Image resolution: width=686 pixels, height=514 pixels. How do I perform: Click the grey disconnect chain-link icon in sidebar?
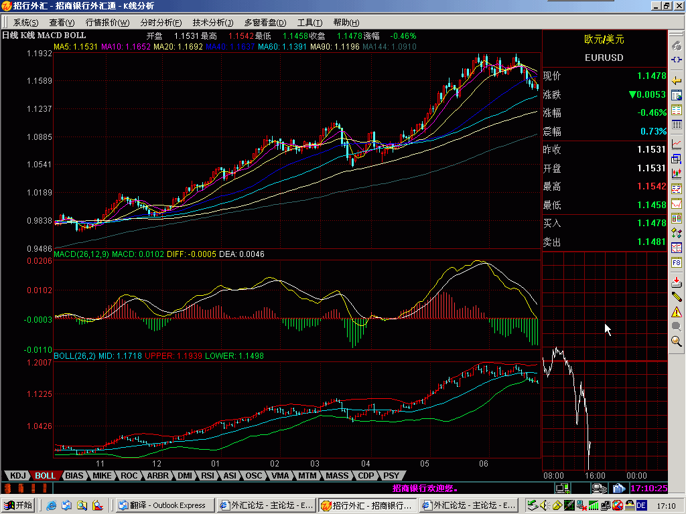677,46
